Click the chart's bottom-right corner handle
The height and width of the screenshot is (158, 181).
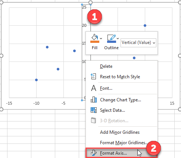coord(180,109)
